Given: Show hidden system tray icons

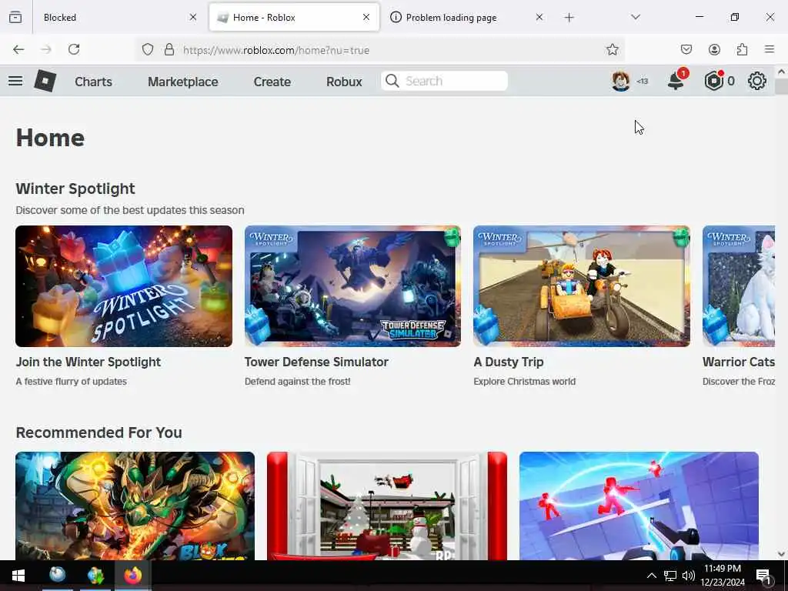Looking at the screenshot, I should [x=651, y=576].
